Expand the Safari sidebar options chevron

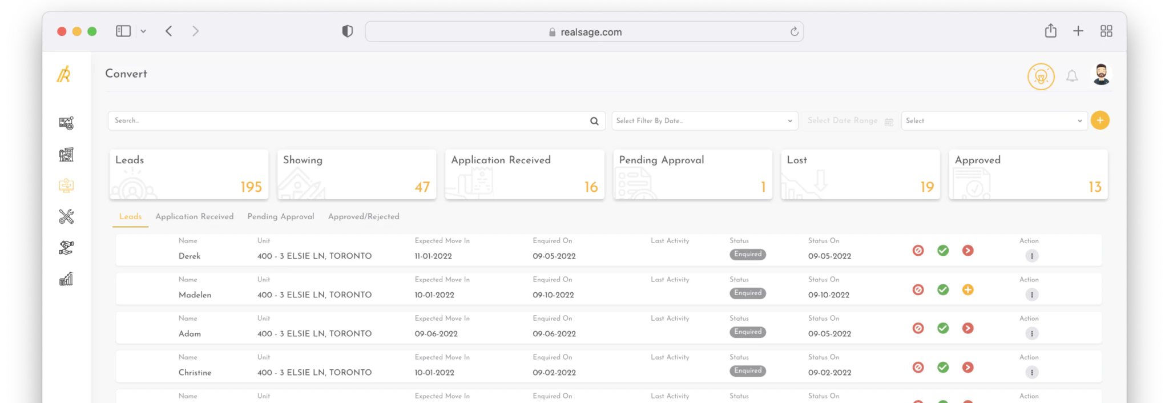(x=143, y=31)
